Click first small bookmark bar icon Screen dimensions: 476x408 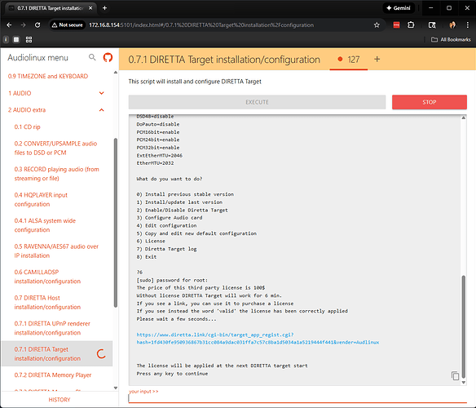coord(6,39)
